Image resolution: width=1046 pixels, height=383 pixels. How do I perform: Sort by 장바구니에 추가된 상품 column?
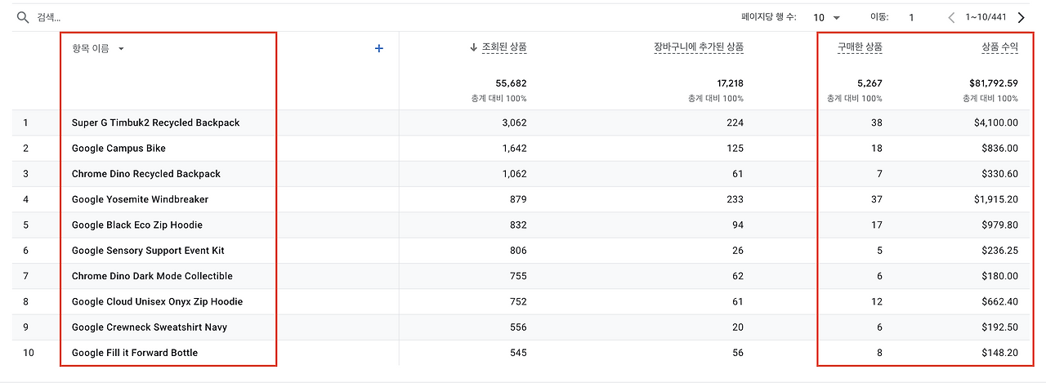(699, 48)
